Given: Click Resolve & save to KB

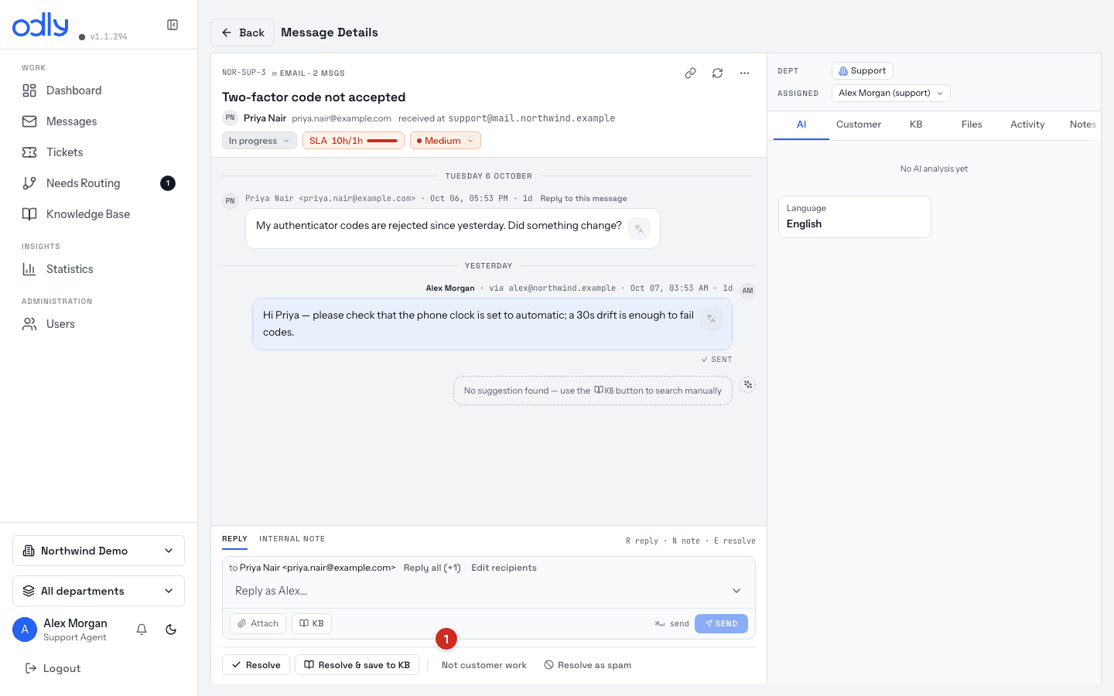Looking at the screenshot, I should (357, 665).
